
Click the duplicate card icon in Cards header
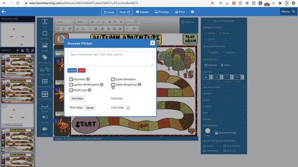point(27,50)
